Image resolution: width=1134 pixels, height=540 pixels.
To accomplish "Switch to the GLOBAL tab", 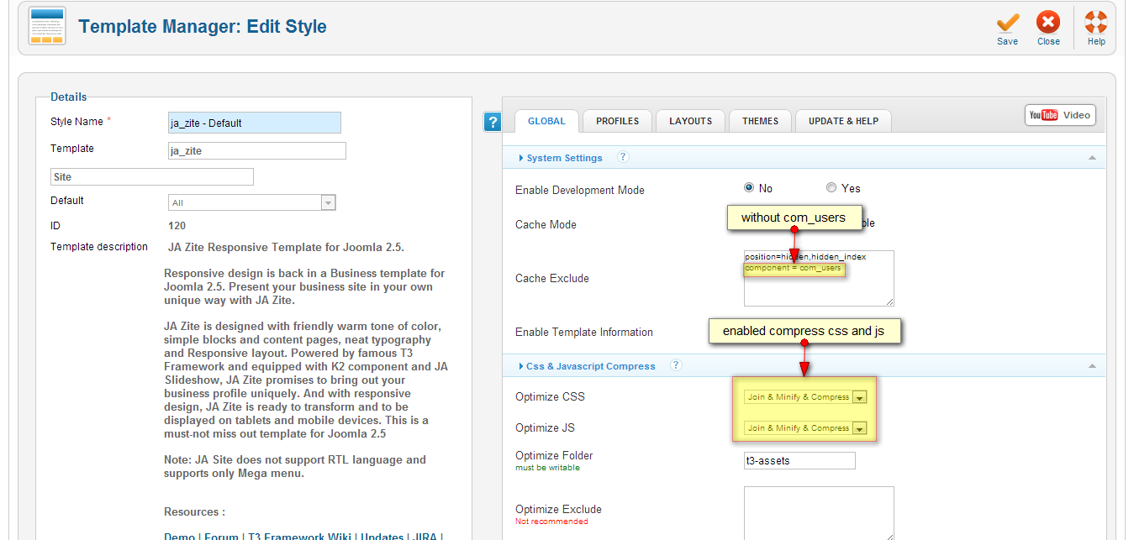I will pyautogui.click(x=546, y=121).
